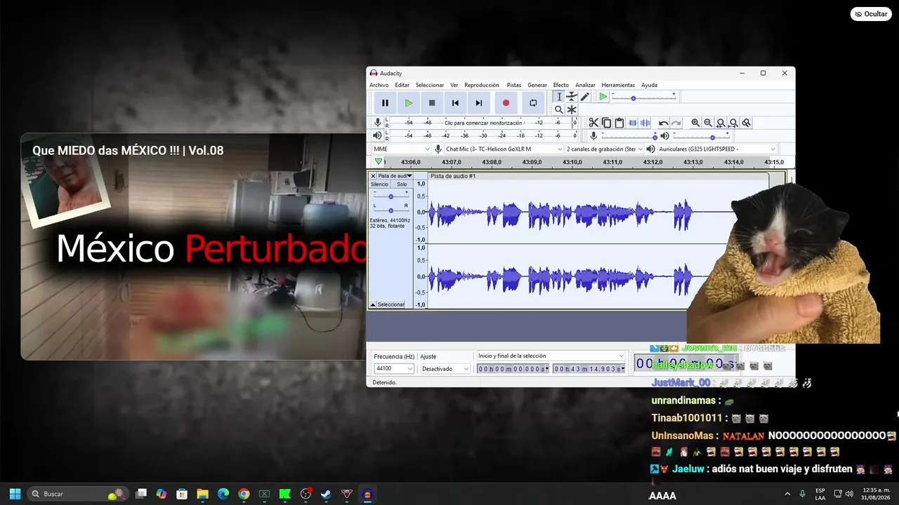Fit selection to width zoom icon
The height and width of the screenshot is (505, 899).
[721, 123]
